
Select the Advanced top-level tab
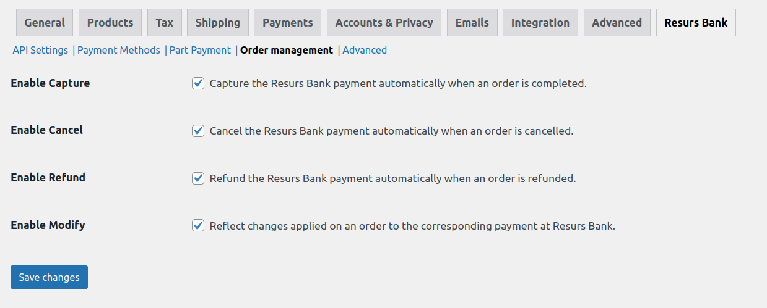tap(617, 23)
